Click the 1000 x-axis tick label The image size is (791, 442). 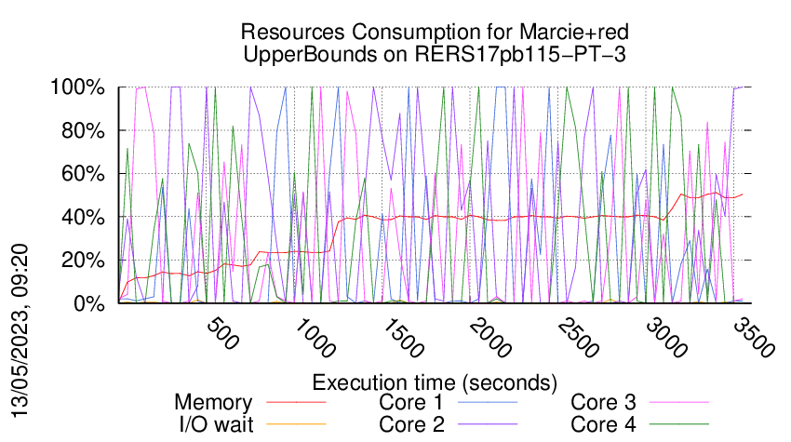point(314,338)
